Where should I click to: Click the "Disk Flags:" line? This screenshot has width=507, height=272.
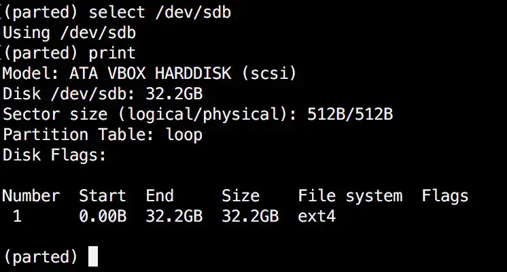(54, 155)
